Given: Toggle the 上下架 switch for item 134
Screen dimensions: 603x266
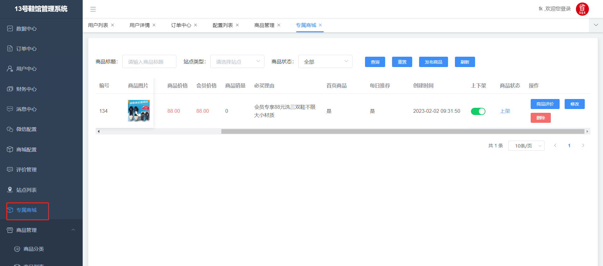Looking at the screenshot, I should 478,111.
